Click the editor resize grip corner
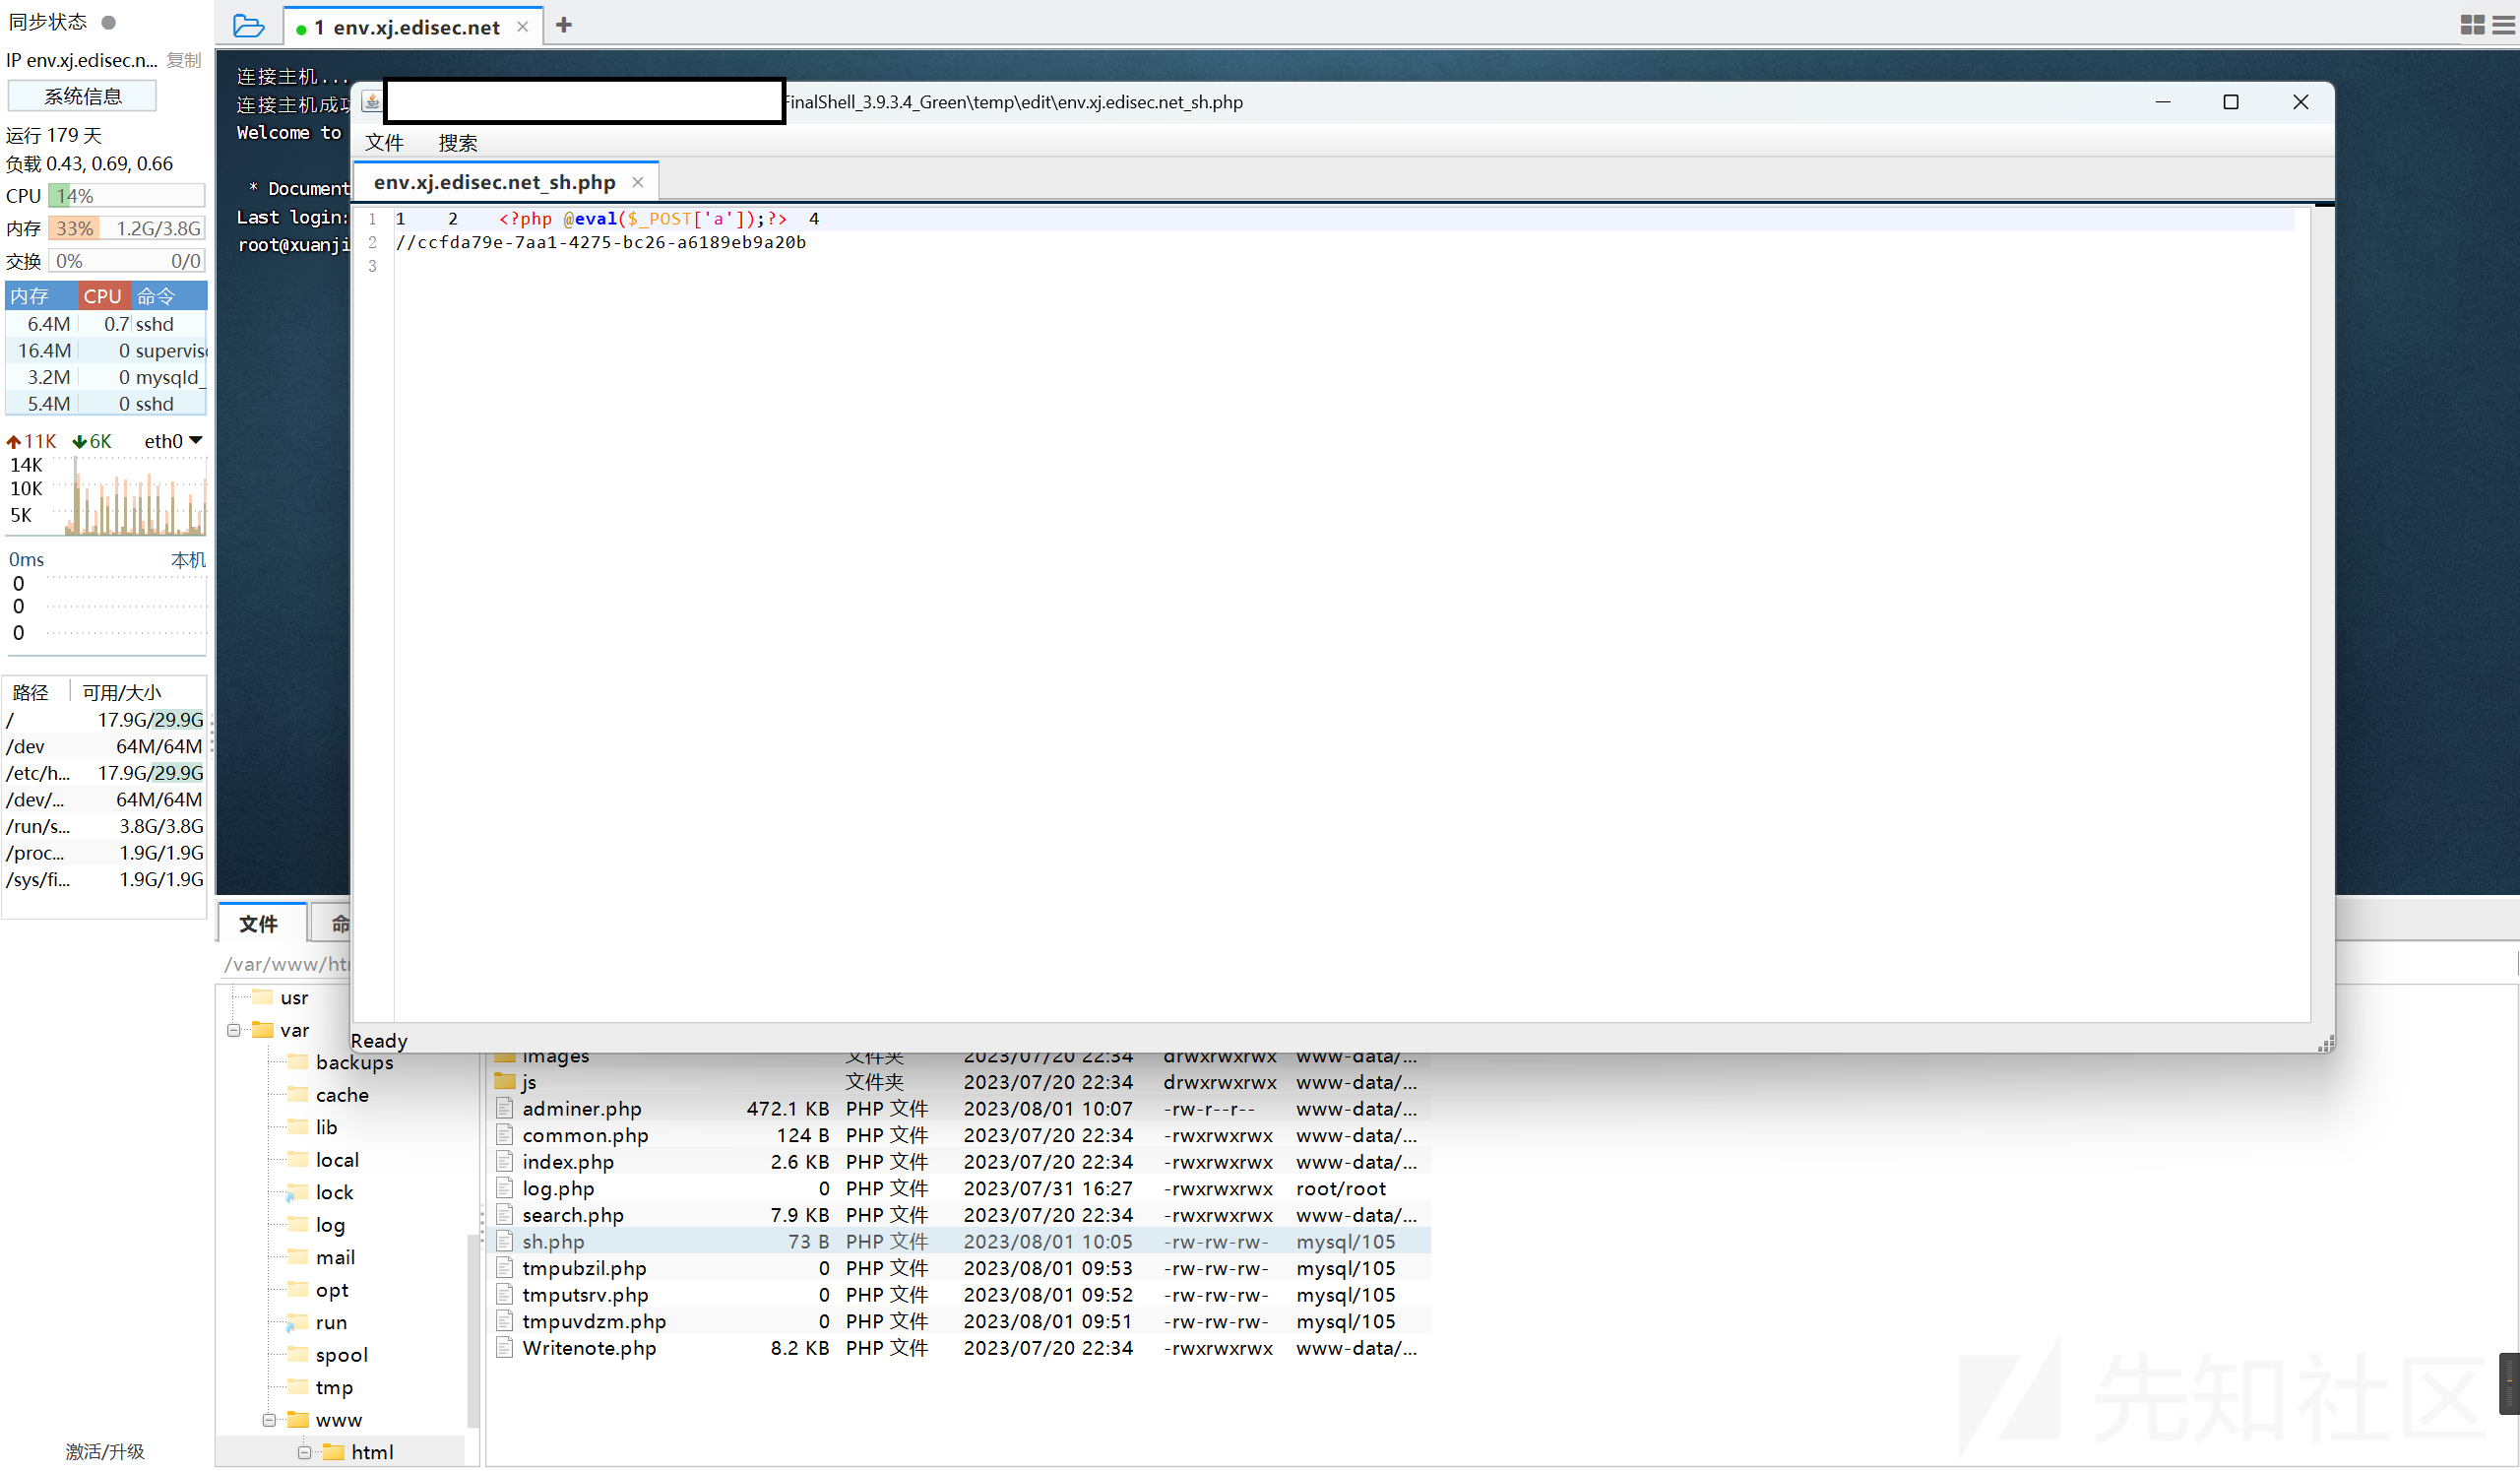The image size is (2520, 1471). [x=2326, y=1043]
